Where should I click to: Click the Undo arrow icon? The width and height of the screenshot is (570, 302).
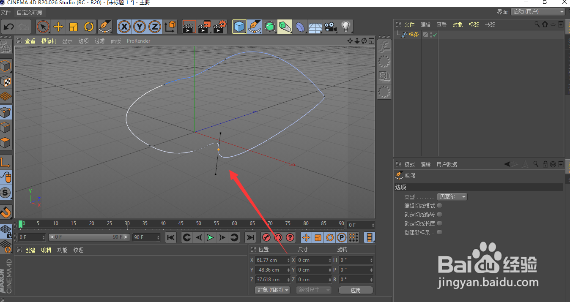coord(8,27)
